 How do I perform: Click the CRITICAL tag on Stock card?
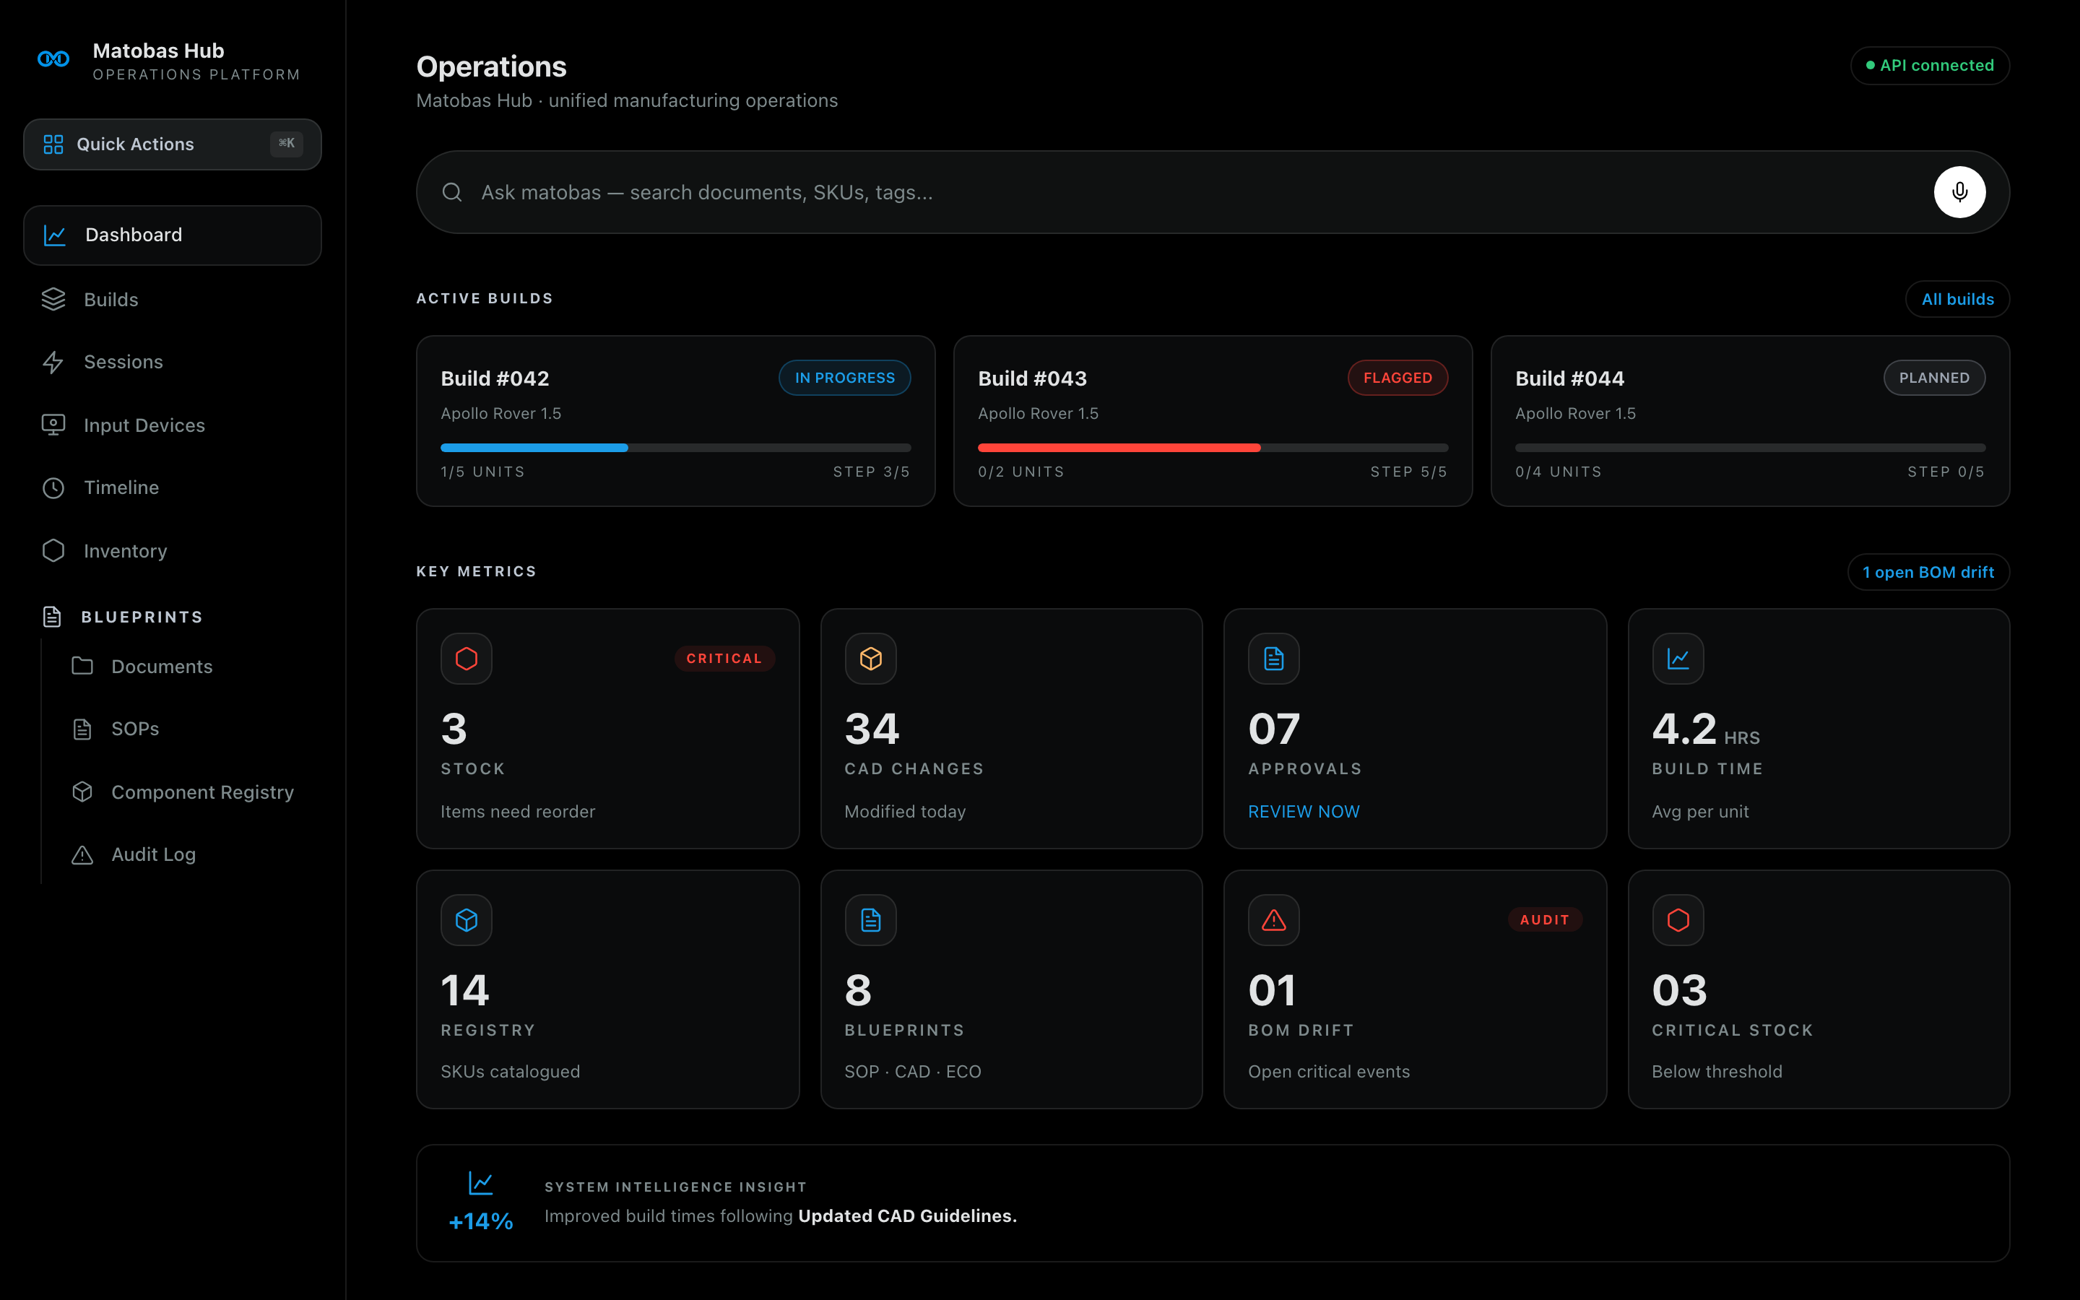pyautogui.click(x=724, y=659)
